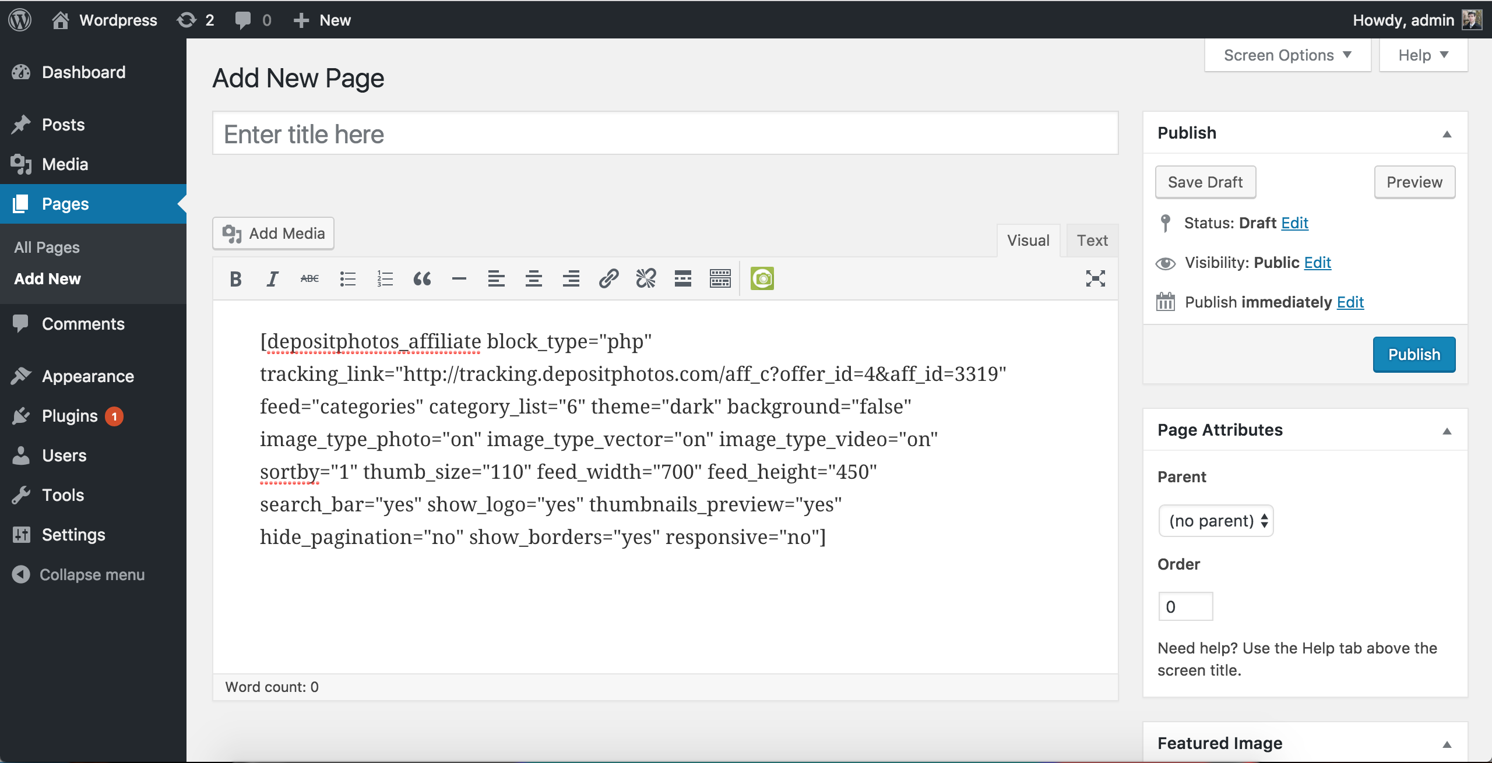Collapse the Page Attributes panel

tap(1447, 430)
